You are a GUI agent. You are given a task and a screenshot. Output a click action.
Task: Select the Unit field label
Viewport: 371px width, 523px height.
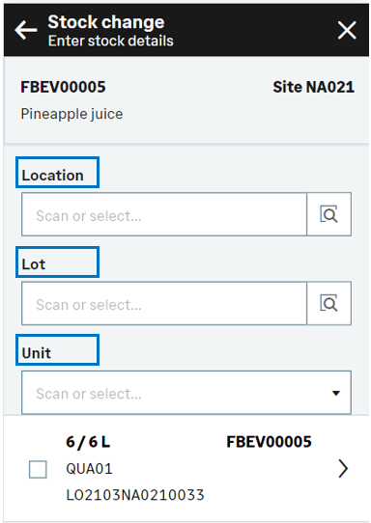pyautogui.click(x=37, y=353)
